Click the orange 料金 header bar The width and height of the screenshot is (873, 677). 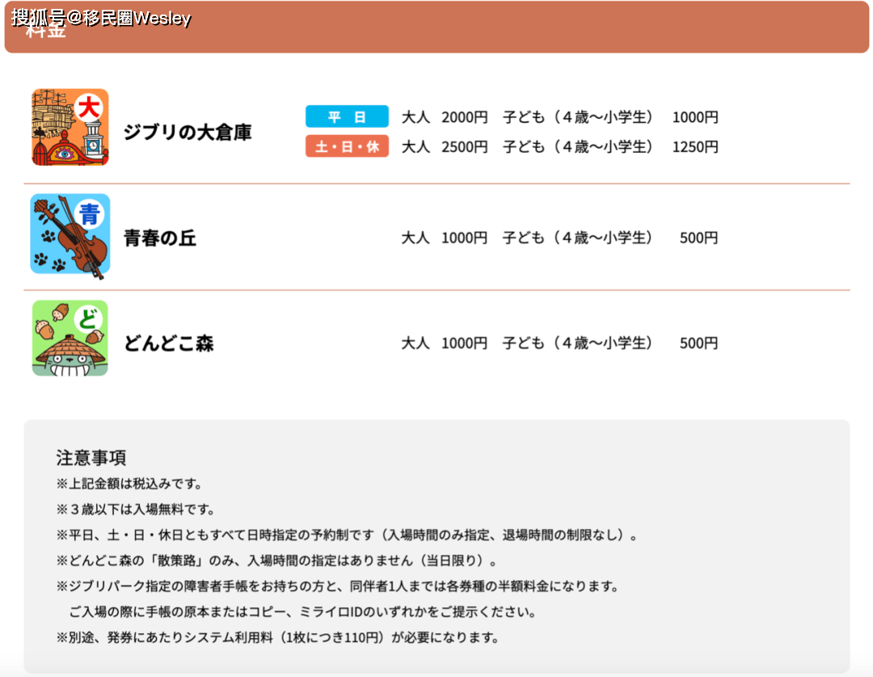[x=436, y=27]
